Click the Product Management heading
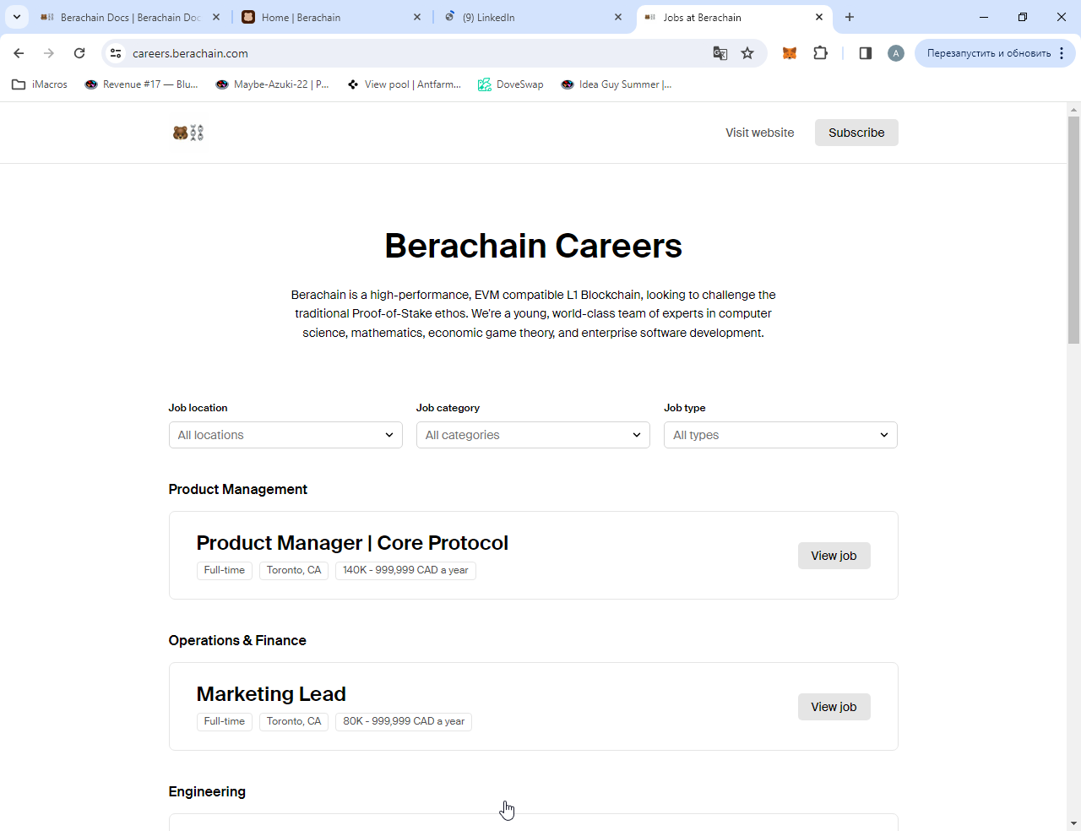The image size is (1081, 831). point(238,489)
